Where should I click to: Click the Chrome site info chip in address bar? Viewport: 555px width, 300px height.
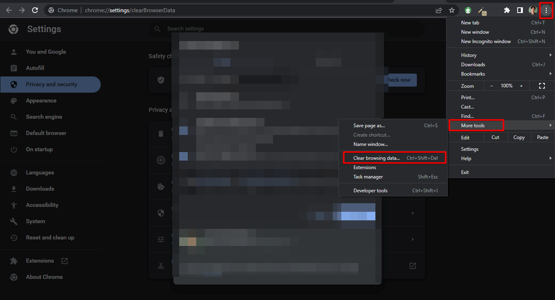tap(63, 10)
